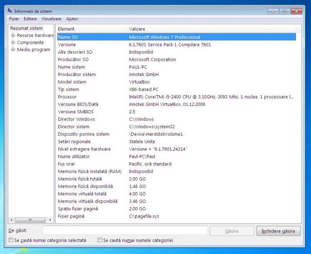The image size is (311, 254).
Task: Click in the De găsit search field
Action: point(125,231)
